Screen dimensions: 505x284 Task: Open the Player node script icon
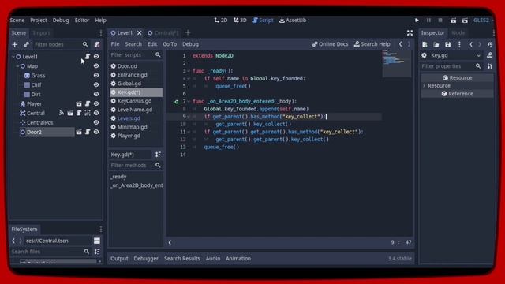click(x=88, y=103)
